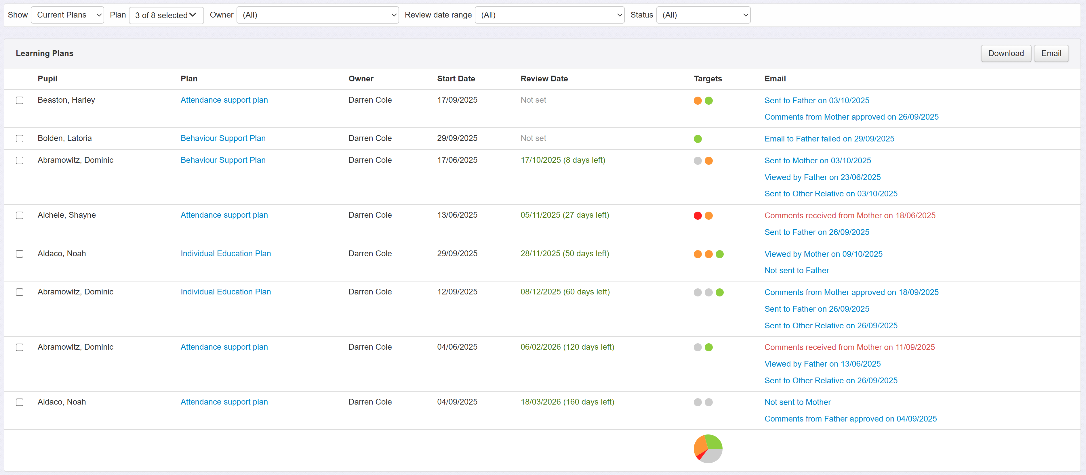
Task: Click the green target dot for Bolden, Latoria
Action: (697, 139)
